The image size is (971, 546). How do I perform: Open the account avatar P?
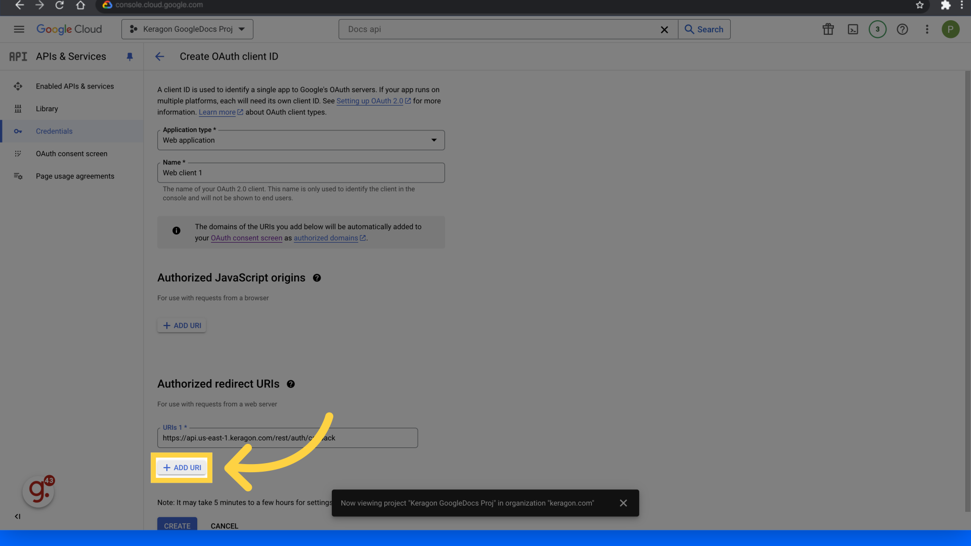[x=950, y=29]
